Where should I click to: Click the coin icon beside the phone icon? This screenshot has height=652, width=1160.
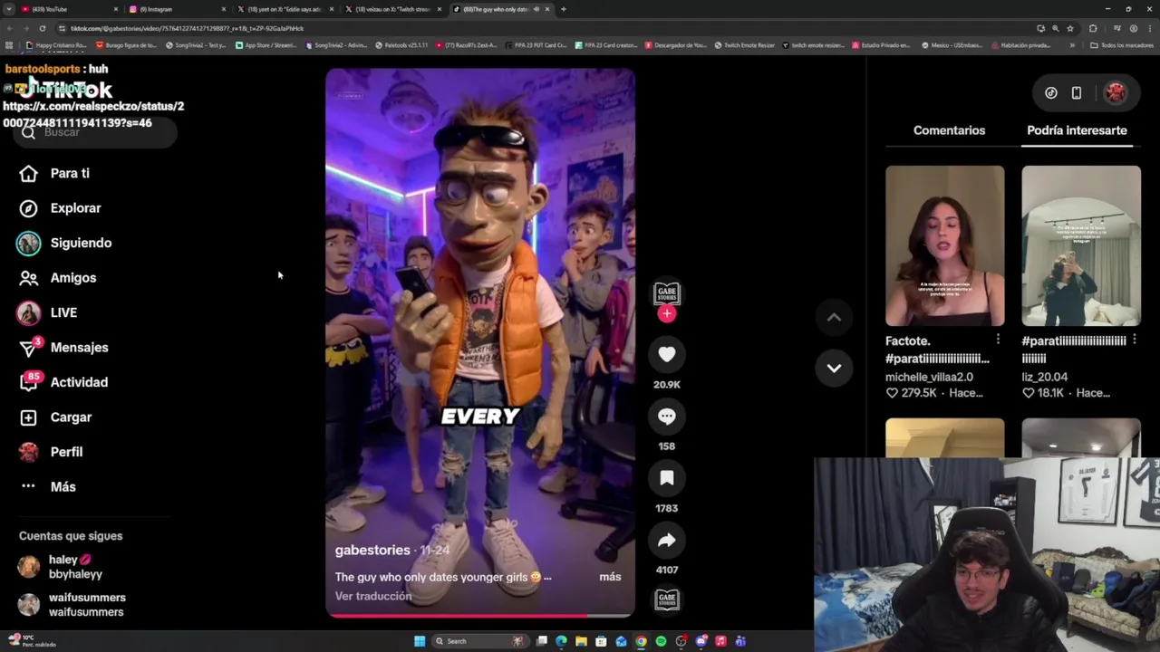point(1051,92)
